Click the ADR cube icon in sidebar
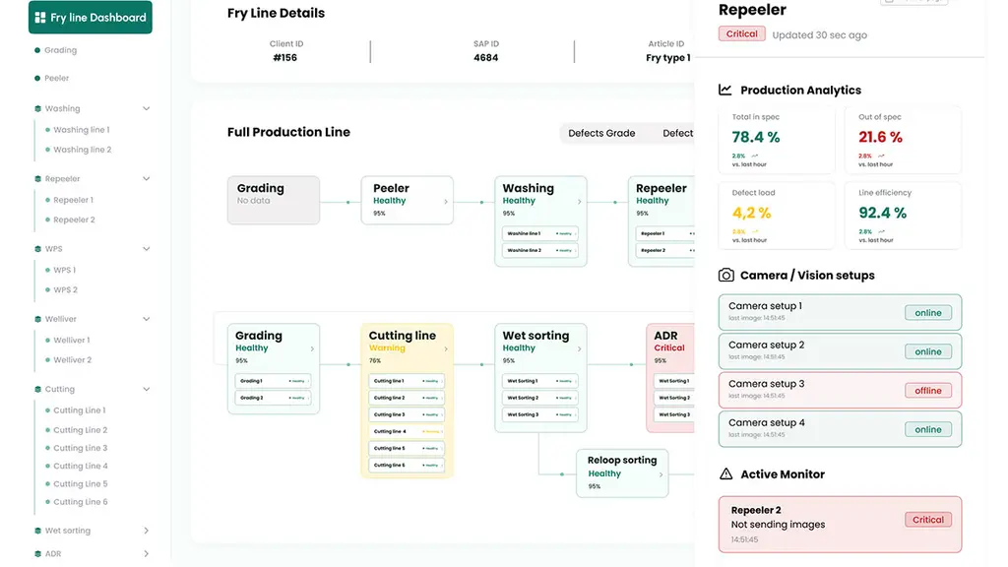This screenshot has width=1008, height=567. coord(37,553)
